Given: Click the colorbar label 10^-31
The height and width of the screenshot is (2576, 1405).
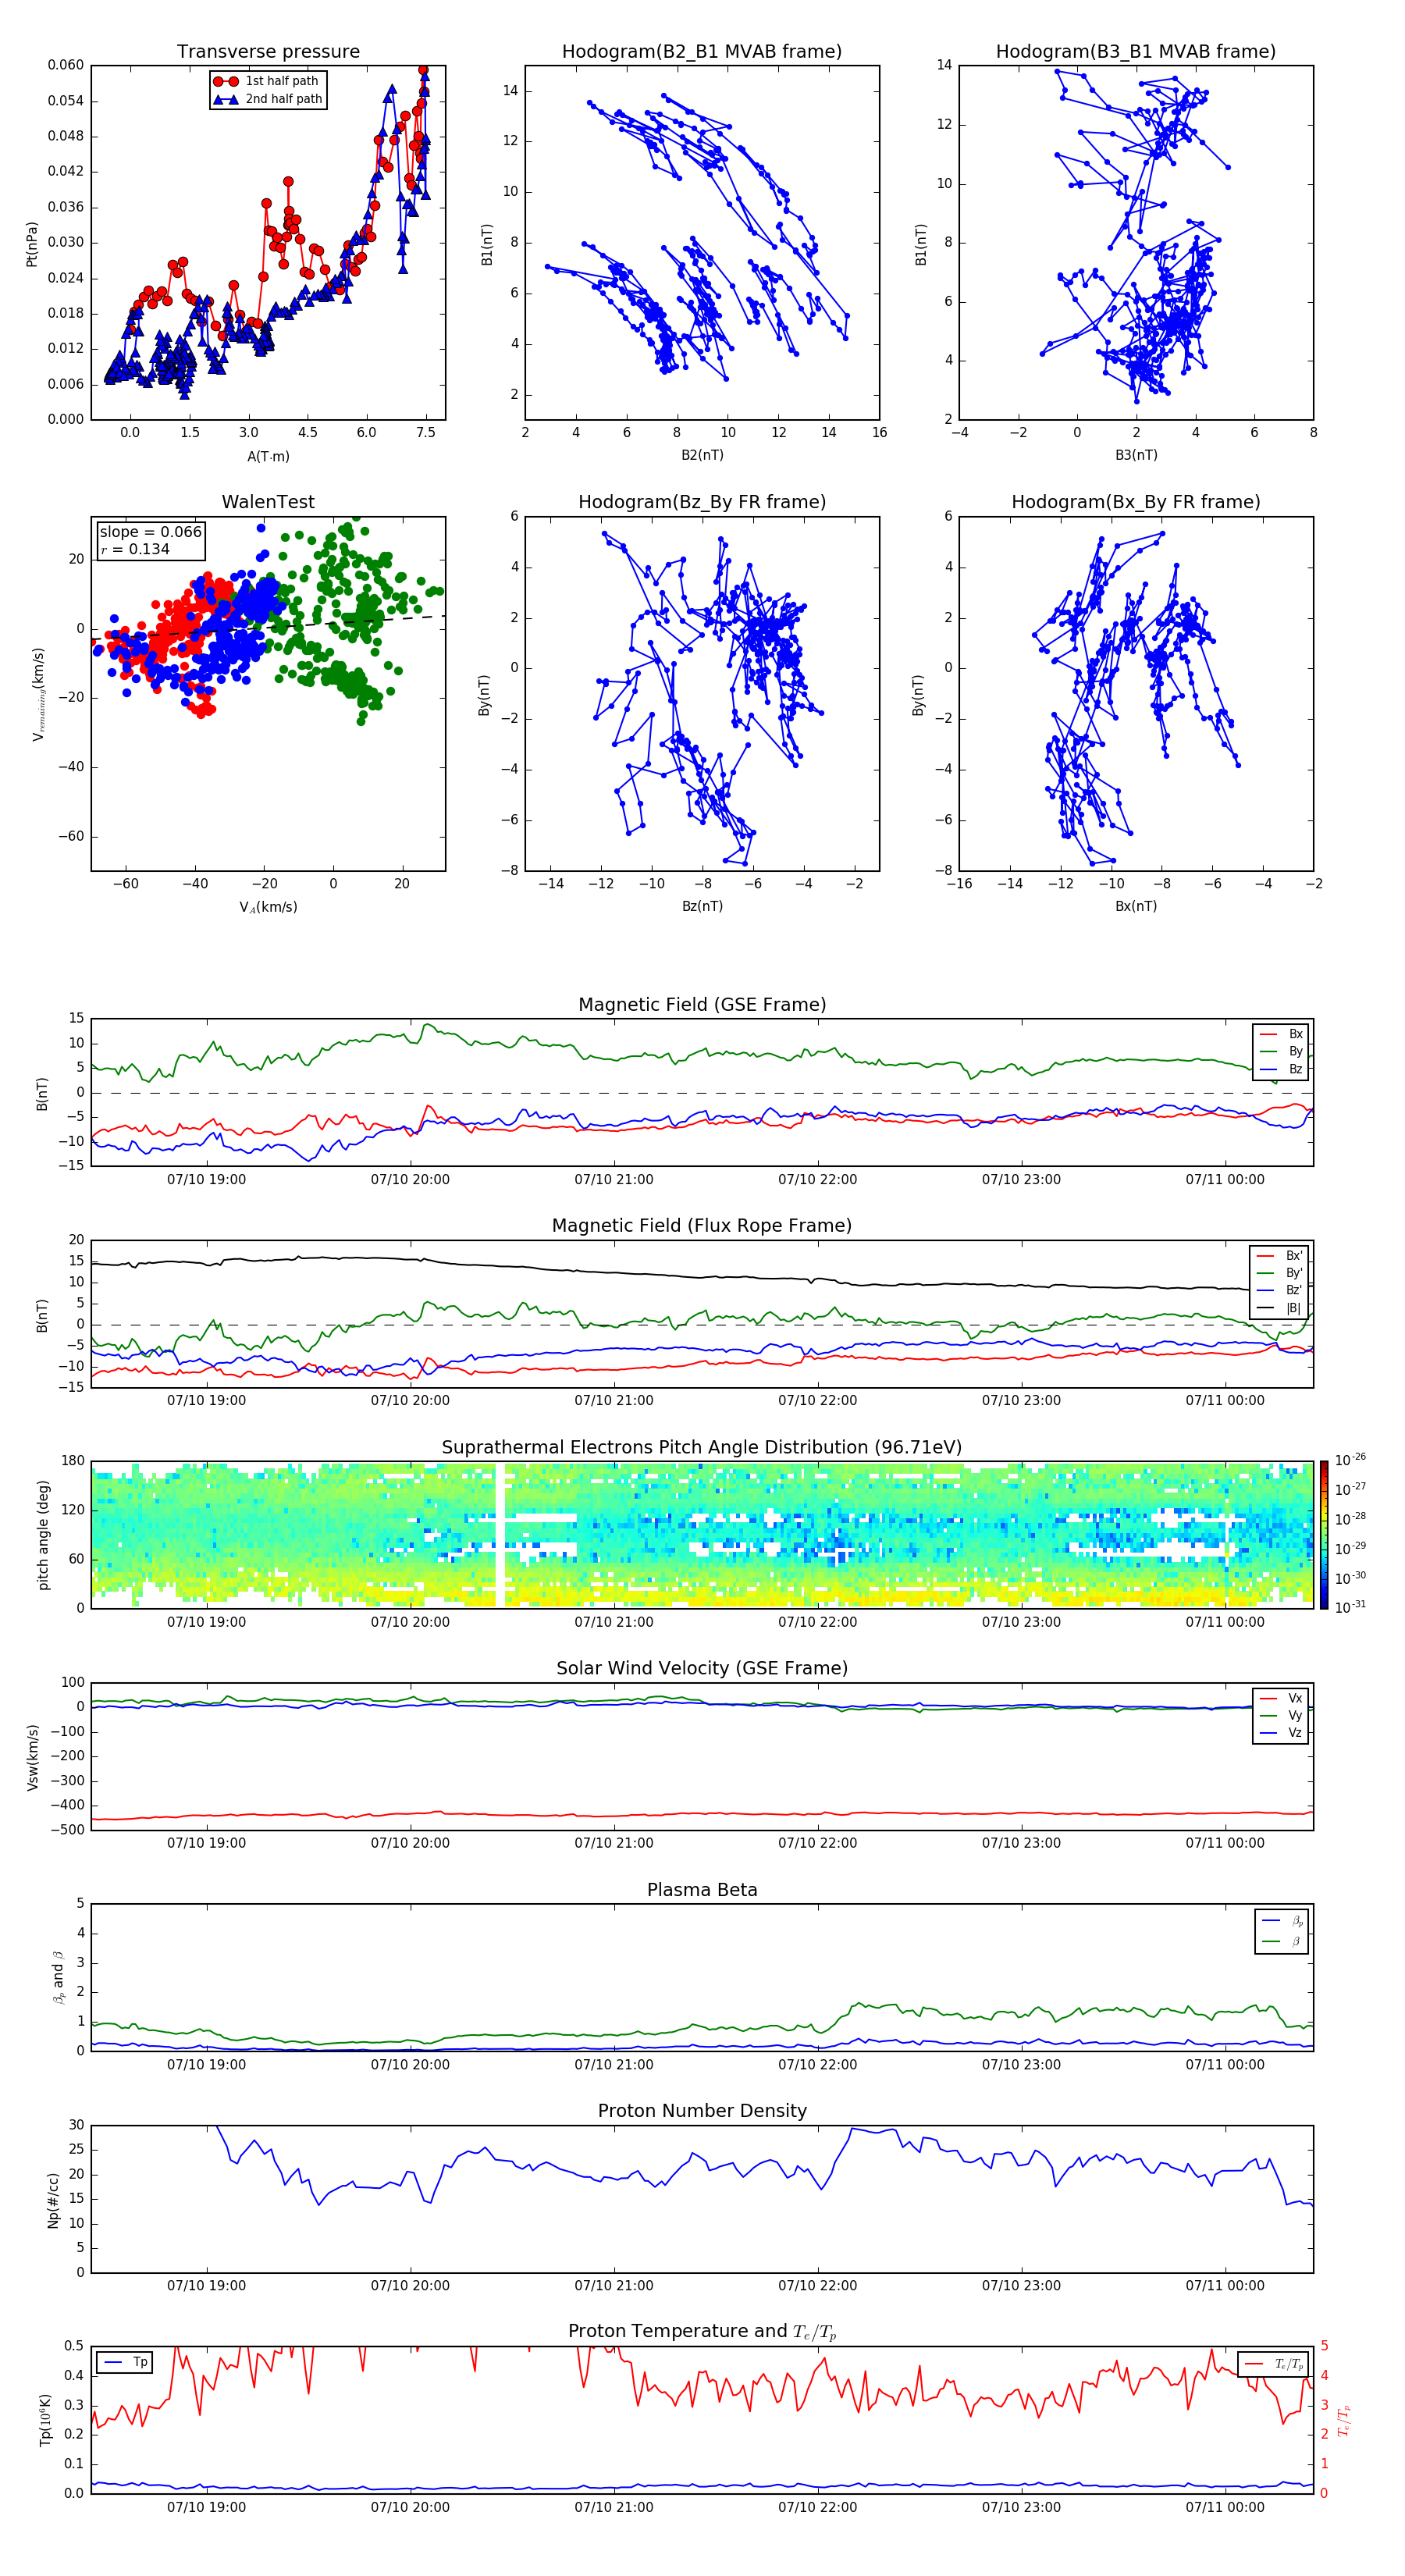Looking at the screenshot, I should [1350, 1607].
